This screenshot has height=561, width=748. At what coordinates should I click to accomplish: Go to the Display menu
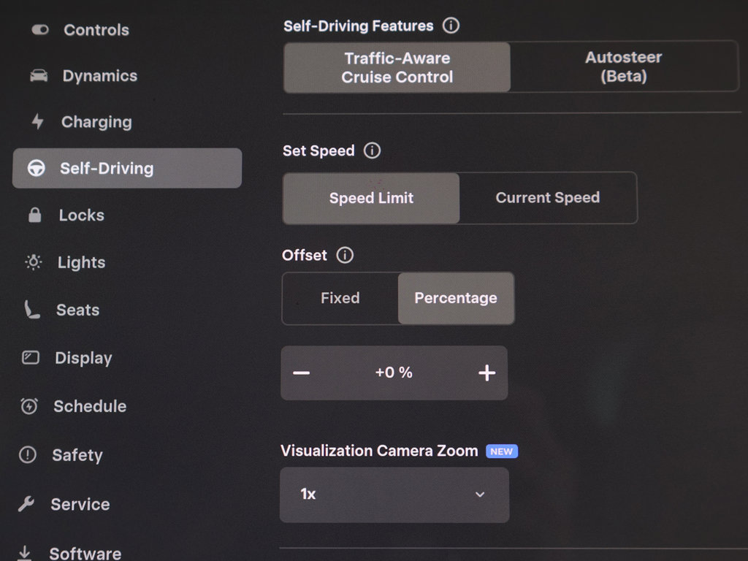click(x=83, y=358)
